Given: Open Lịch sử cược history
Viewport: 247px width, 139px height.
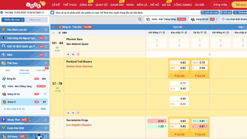Looking at the screenshot, I should pyautogui.click(x=210, y=13).
